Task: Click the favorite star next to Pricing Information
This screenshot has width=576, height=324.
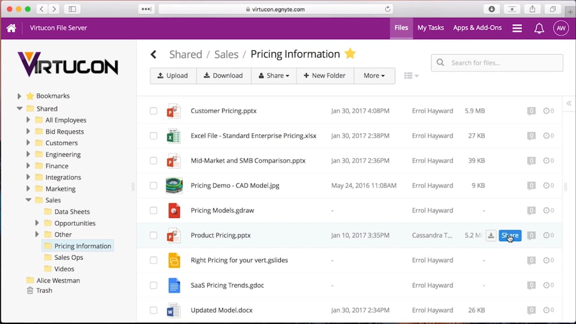Action: (350, 54)
